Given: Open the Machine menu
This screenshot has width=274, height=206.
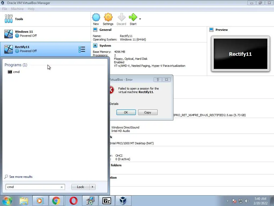Looking at the screenshot, I should (17, 9).
